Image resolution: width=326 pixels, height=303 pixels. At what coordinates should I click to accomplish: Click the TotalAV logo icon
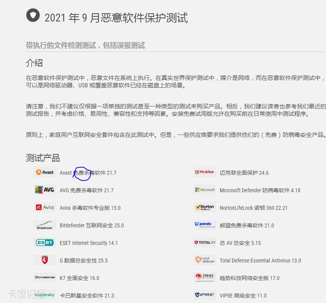point(205,243)
